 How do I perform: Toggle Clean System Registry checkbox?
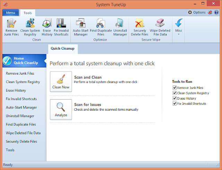[x=174, y=93]
